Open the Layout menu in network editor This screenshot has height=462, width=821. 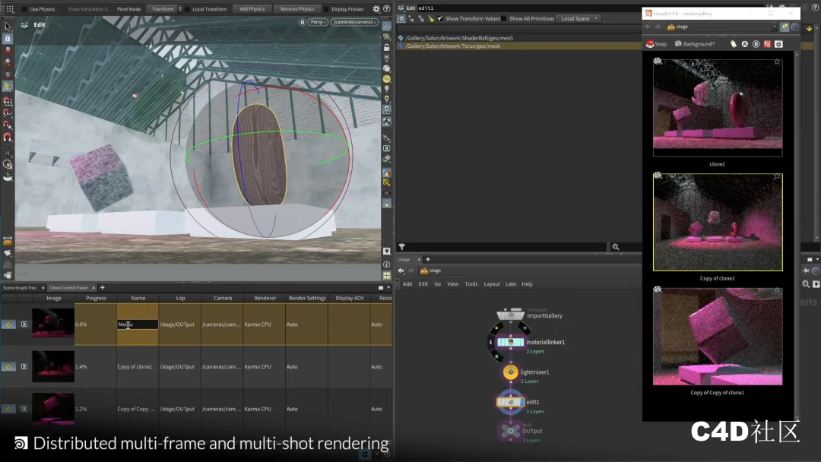click(493, 284)
